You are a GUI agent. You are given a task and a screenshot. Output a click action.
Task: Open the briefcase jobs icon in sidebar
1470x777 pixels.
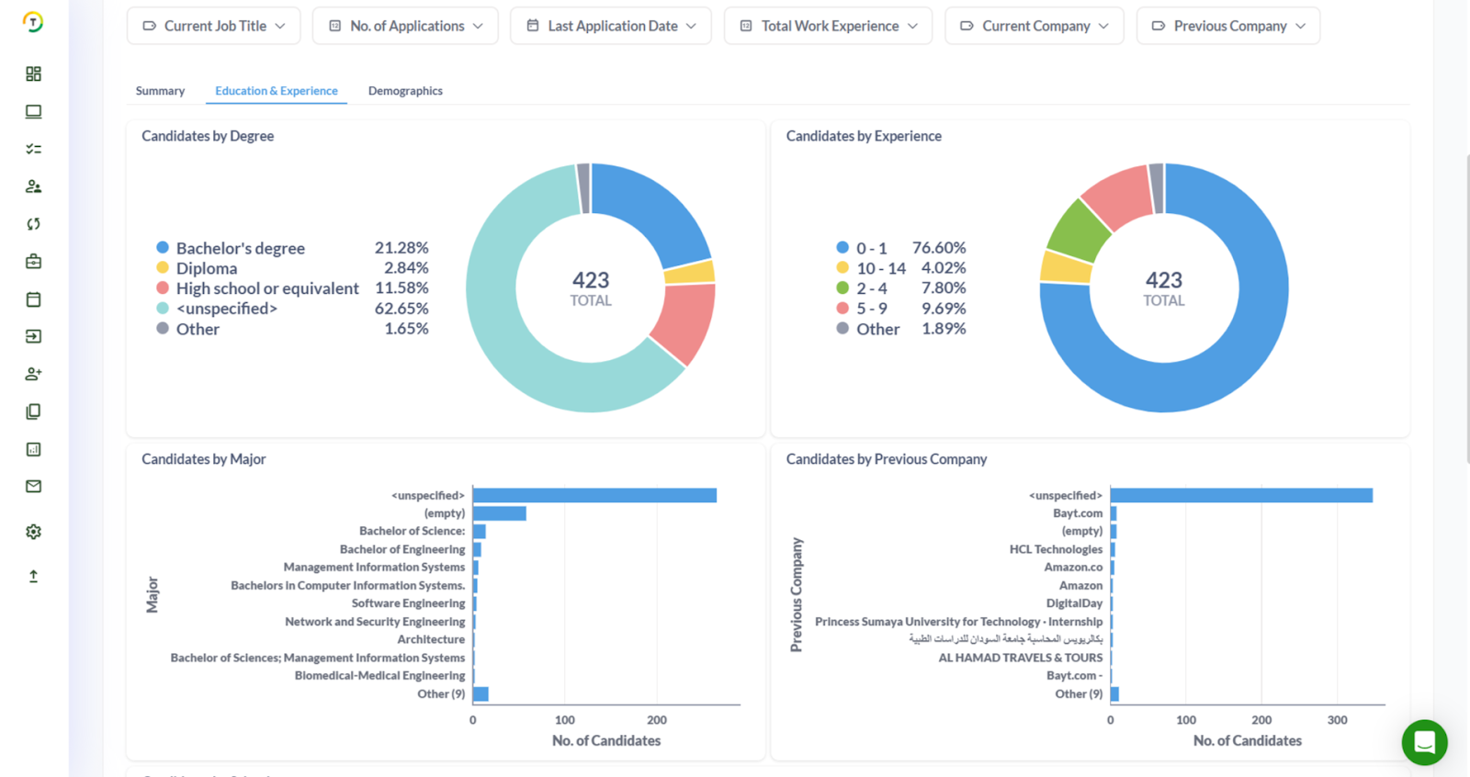[33, 262]
